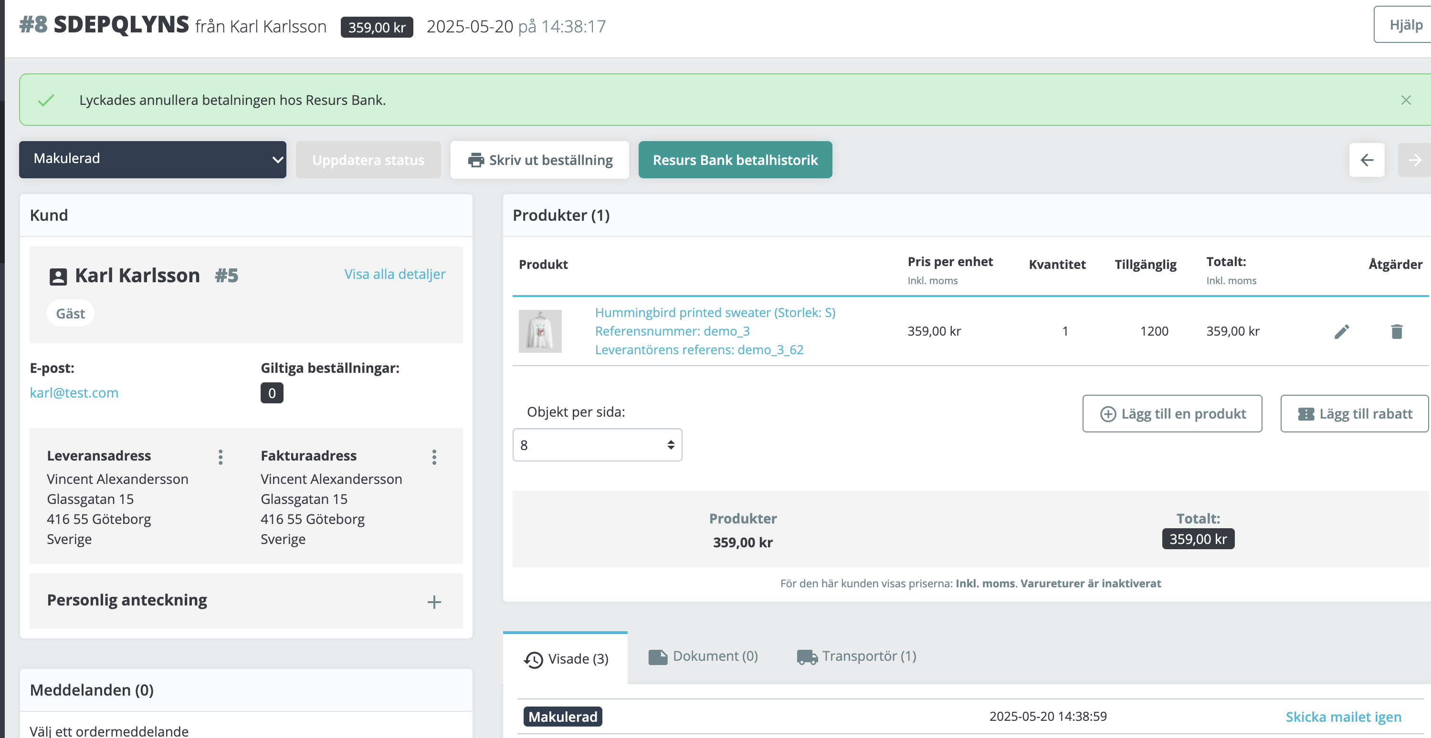Expand Personlig anteckning with plus icon
The height and width of the screenshot is (738, 1431).
click(434, 602)
